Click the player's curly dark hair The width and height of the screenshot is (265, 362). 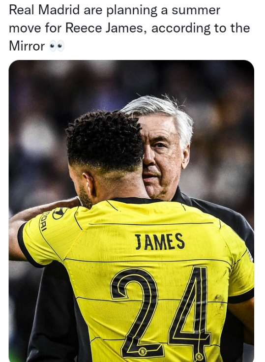105,139
